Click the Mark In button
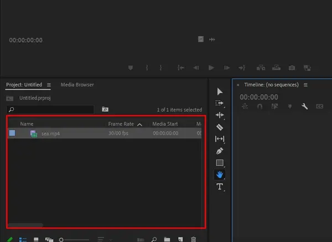Viewport: 332px width, 242px height. coord(147,68)
